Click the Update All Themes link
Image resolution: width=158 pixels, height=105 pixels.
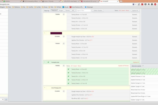coord(124,66)
